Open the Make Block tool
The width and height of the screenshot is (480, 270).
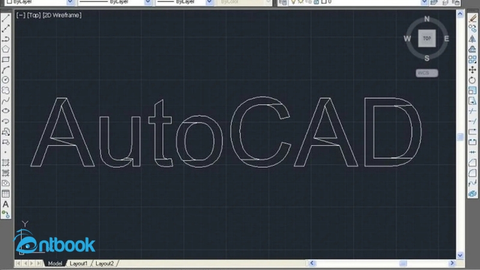5,142
